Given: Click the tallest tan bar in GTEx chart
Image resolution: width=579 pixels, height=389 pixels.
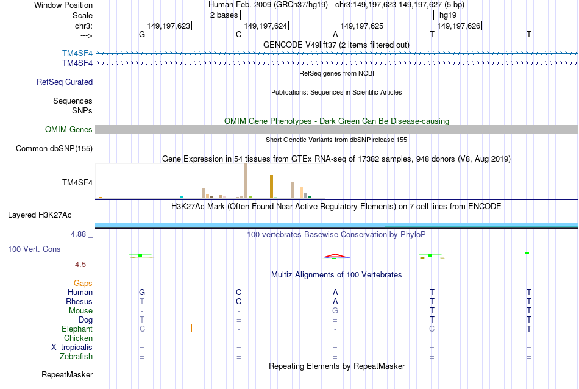Looking at the screenshot, I should pyautogui.click(x=246, y=181).
